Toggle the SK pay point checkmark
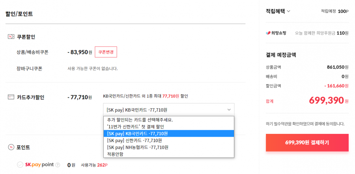355x174 pixels. [20, 165]
